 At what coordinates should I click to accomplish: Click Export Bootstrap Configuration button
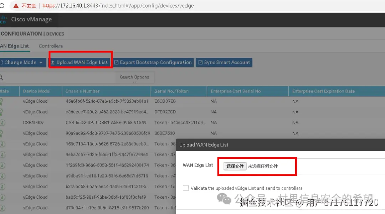click(x=153, y=62)
